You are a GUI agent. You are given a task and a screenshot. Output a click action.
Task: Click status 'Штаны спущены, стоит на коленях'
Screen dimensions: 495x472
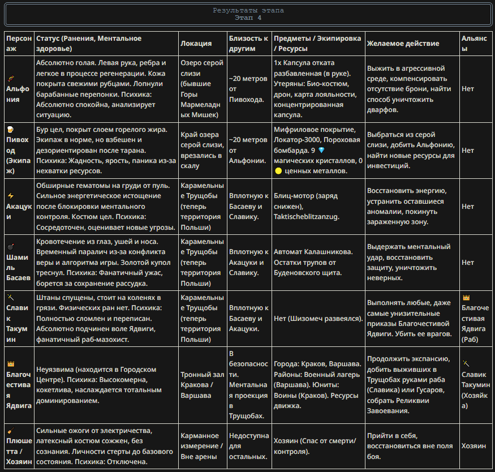point(99,319)
